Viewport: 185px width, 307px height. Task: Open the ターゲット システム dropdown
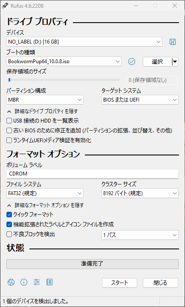(x=140, y=100)
